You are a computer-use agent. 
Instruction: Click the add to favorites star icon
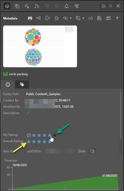pyautogui.click(x=56, y=18)
